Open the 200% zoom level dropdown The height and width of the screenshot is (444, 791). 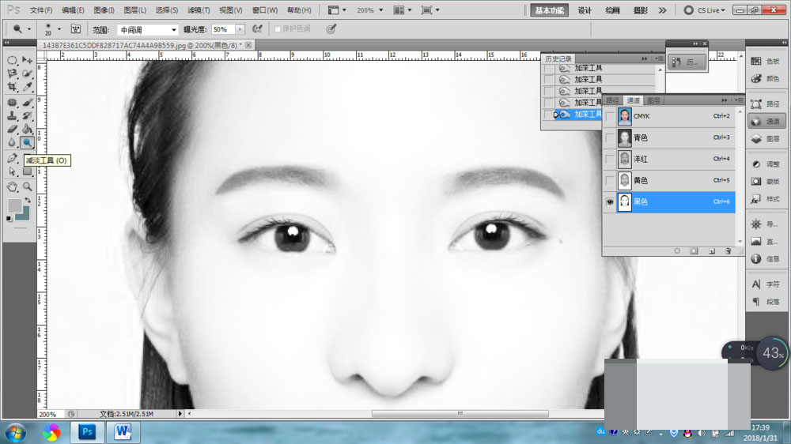tap(370, 10)
